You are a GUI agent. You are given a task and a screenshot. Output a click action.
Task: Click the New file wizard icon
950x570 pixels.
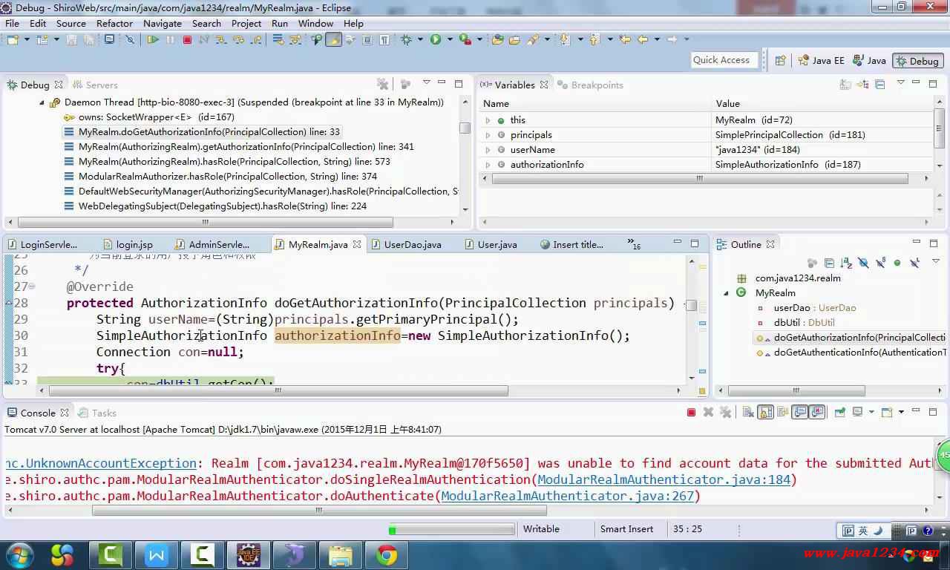click(x=13, y=39)
